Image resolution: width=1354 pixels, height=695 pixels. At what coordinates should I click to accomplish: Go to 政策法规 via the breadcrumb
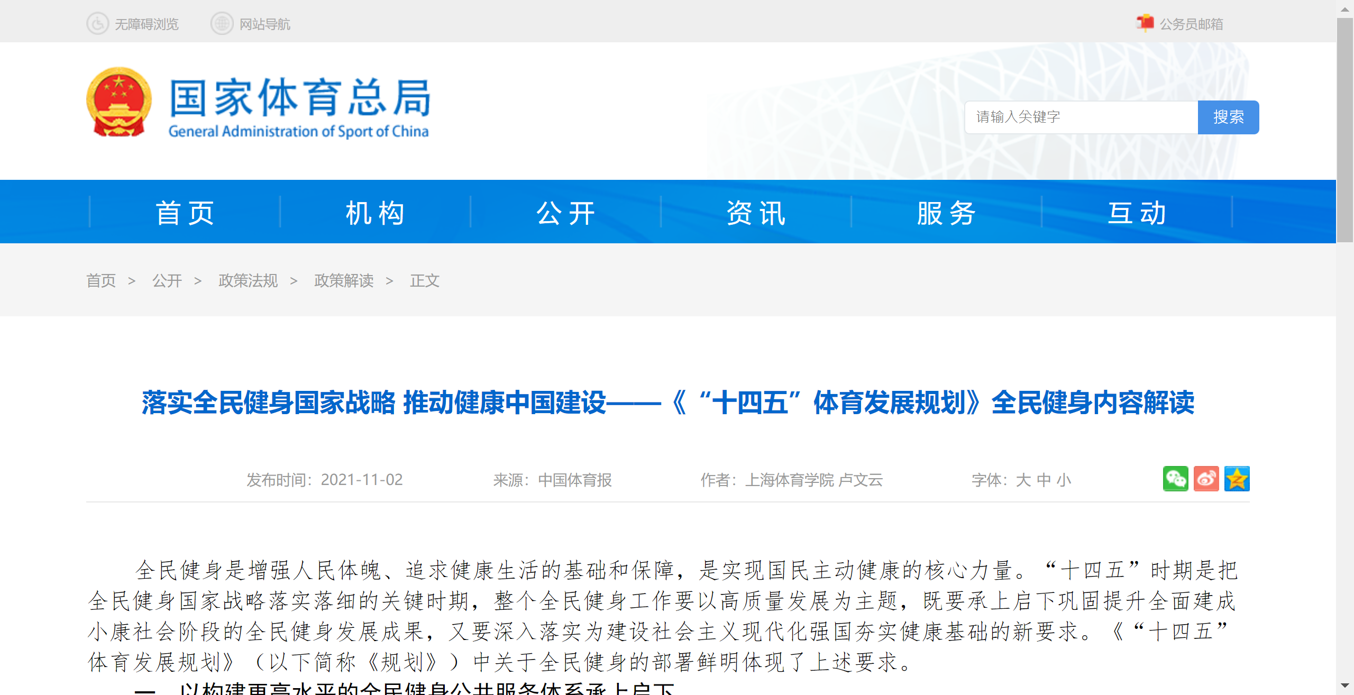pyautogui.click(x=247, y=281)
